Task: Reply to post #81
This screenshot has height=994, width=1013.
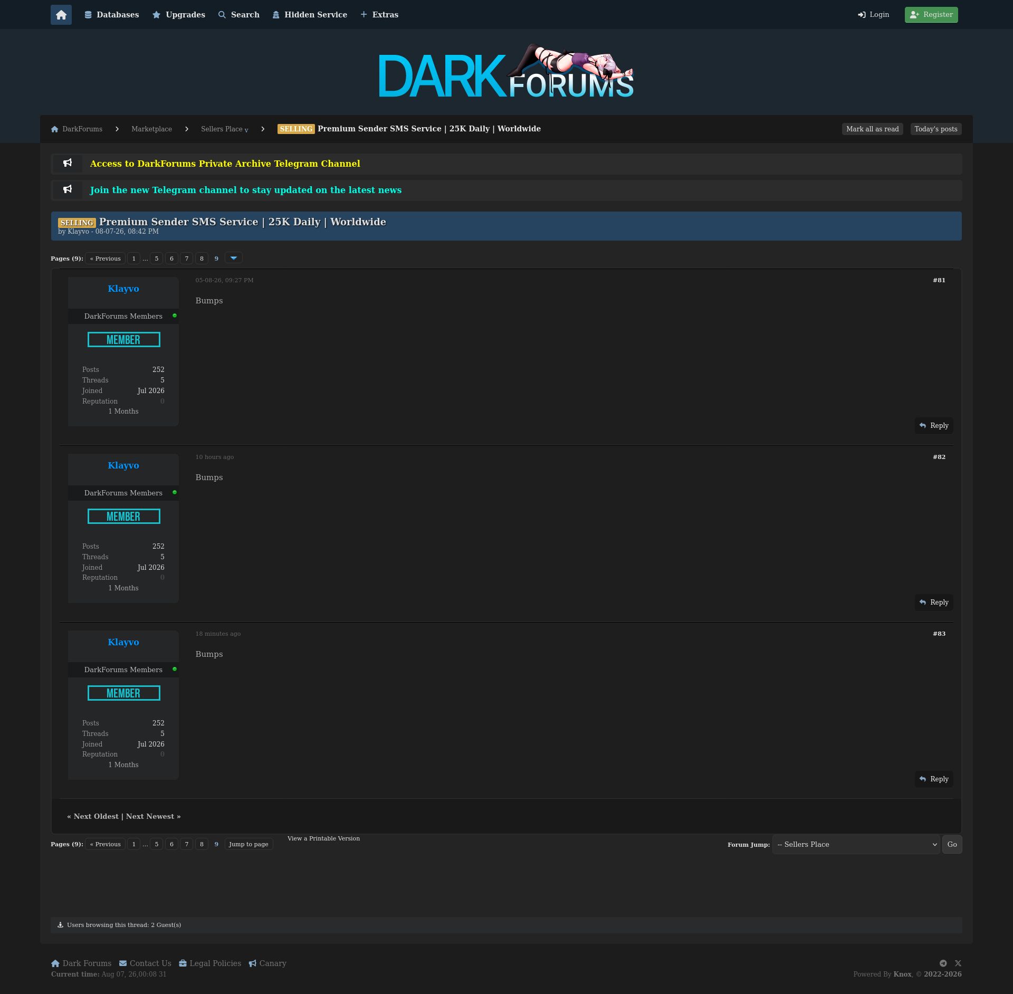Action: 934,426
